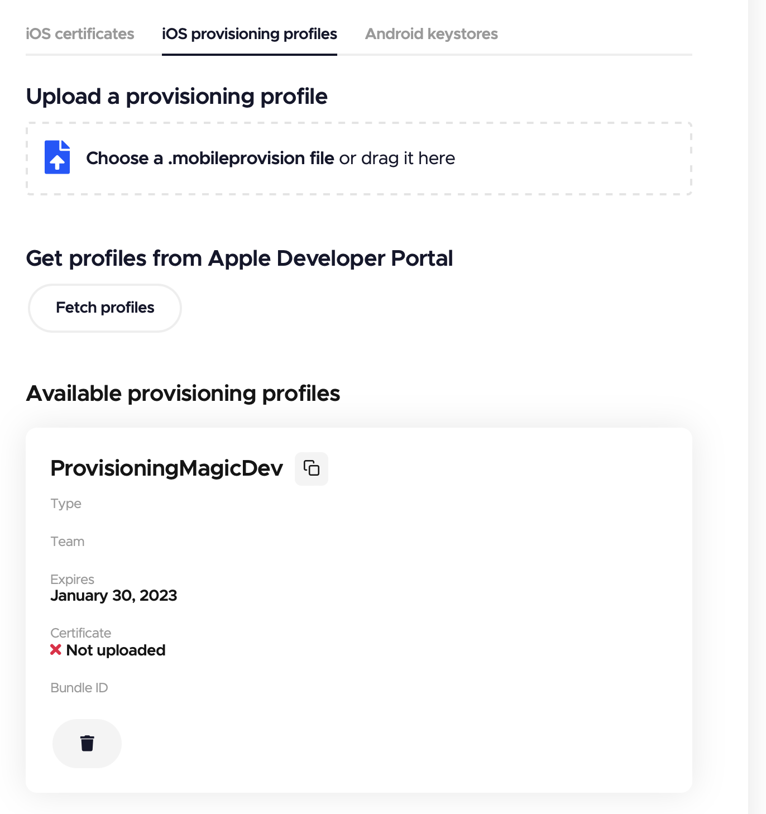Screen dimensions: 766x814
Task: Click the Bundle ID field label
Action: click(79, 688)
